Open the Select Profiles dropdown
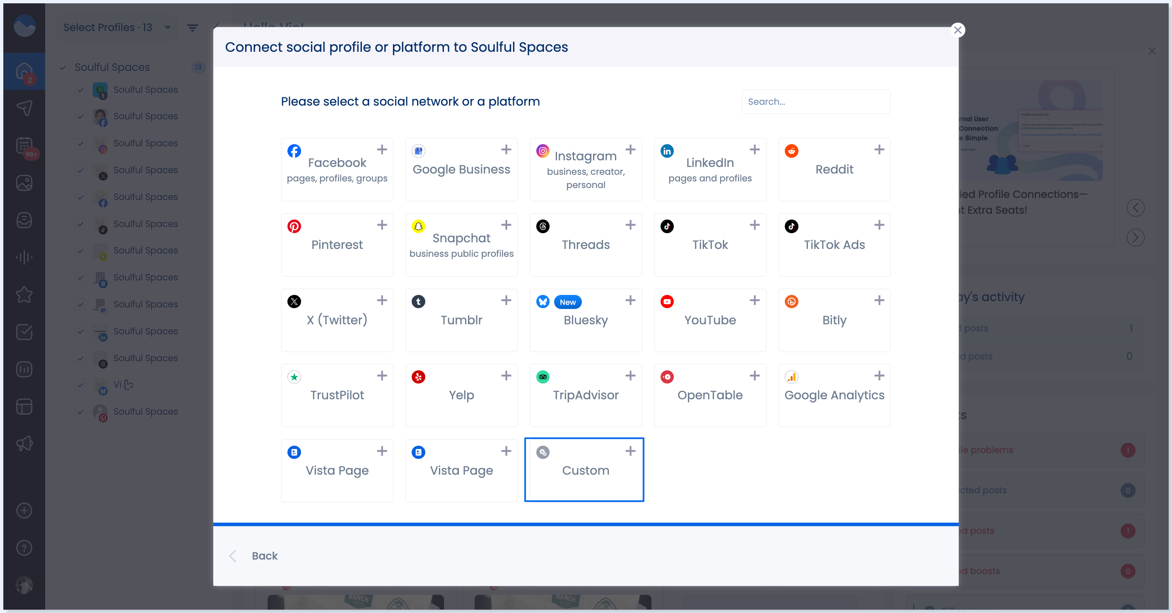 point(117,28)
